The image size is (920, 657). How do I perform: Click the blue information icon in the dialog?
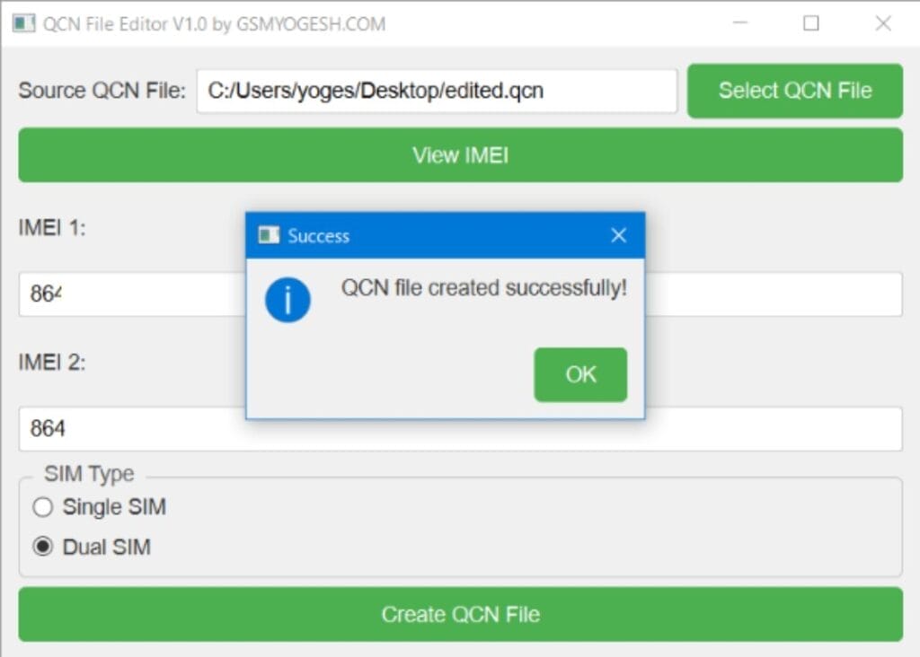(287, 301)
